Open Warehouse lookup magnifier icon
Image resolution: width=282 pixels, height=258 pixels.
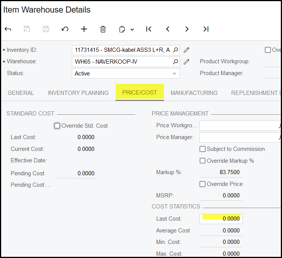click(x=175, y=61)
